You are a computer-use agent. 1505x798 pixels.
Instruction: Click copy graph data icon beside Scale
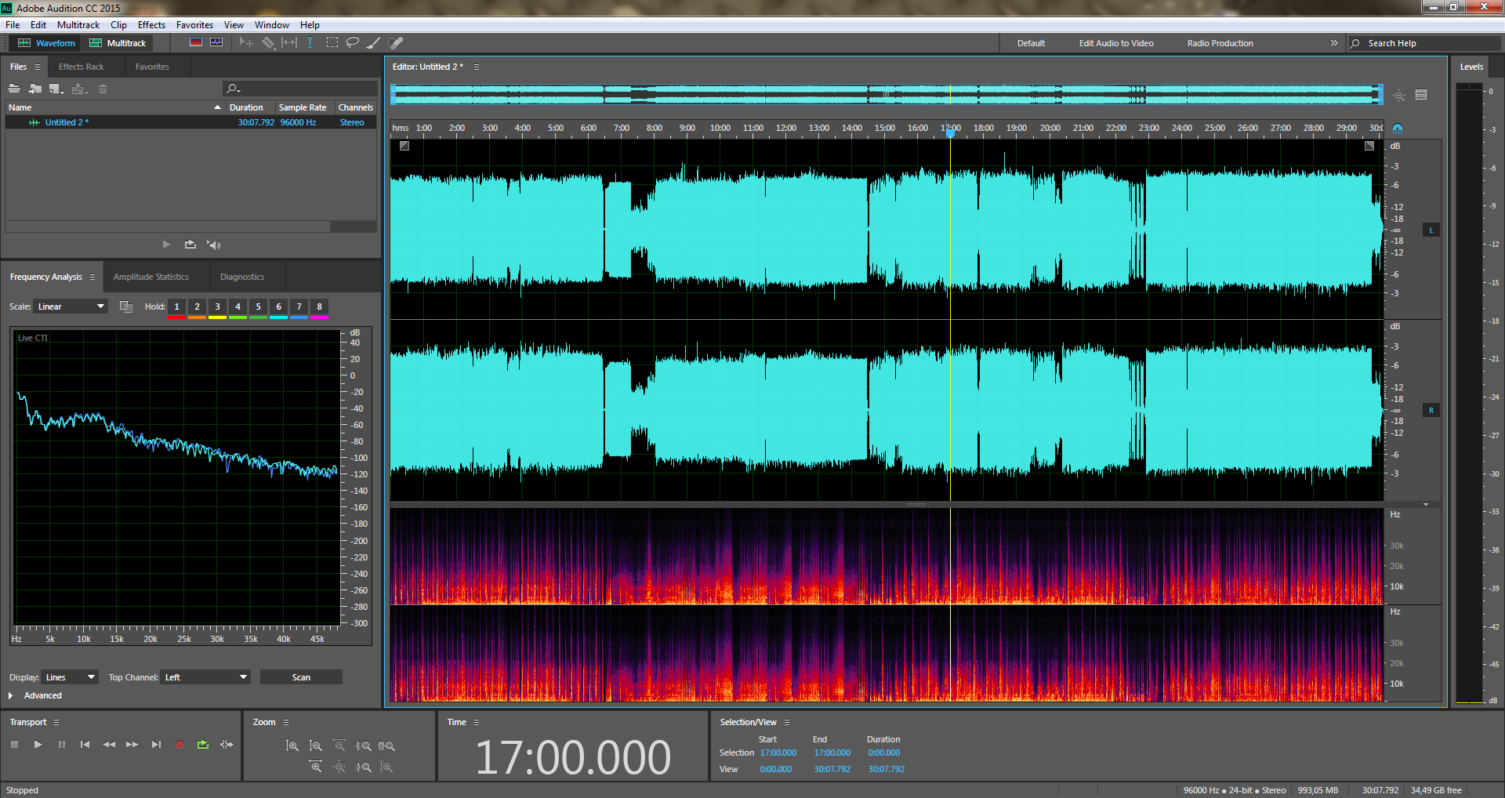click(x=126, y=307)
